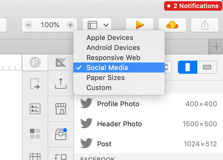Open the storefront sidebar icon
The image size is (223, 160).
(x=61, y=109)
